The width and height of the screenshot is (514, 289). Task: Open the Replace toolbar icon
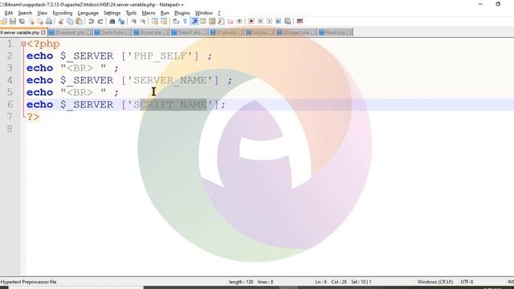121,22
